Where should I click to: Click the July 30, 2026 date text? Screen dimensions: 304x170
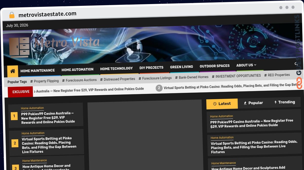tap(17, 25)
